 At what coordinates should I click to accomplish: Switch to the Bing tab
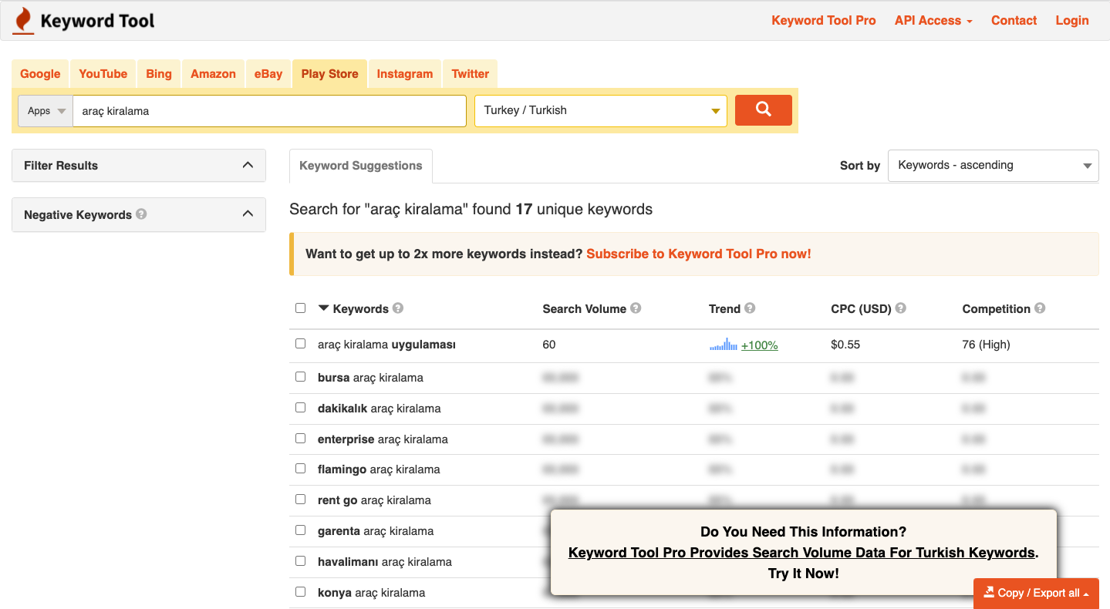click(x=159, y=74)
